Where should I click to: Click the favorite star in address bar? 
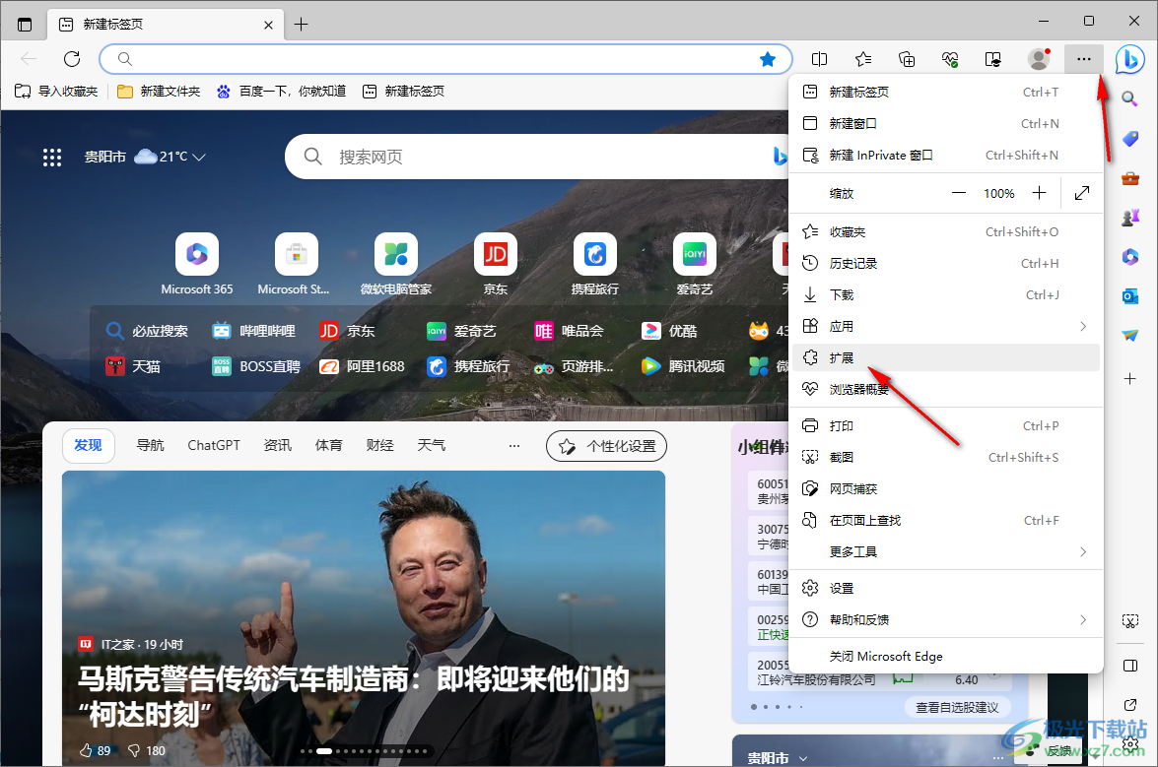[768, 59]
